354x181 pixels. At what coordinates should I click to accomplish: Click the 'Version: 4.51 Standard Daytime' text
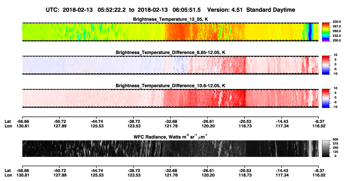[251, 10]
